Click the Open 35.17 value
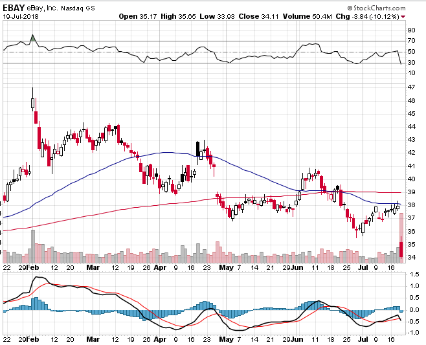 pyautogui.click(x=138, y=17)
